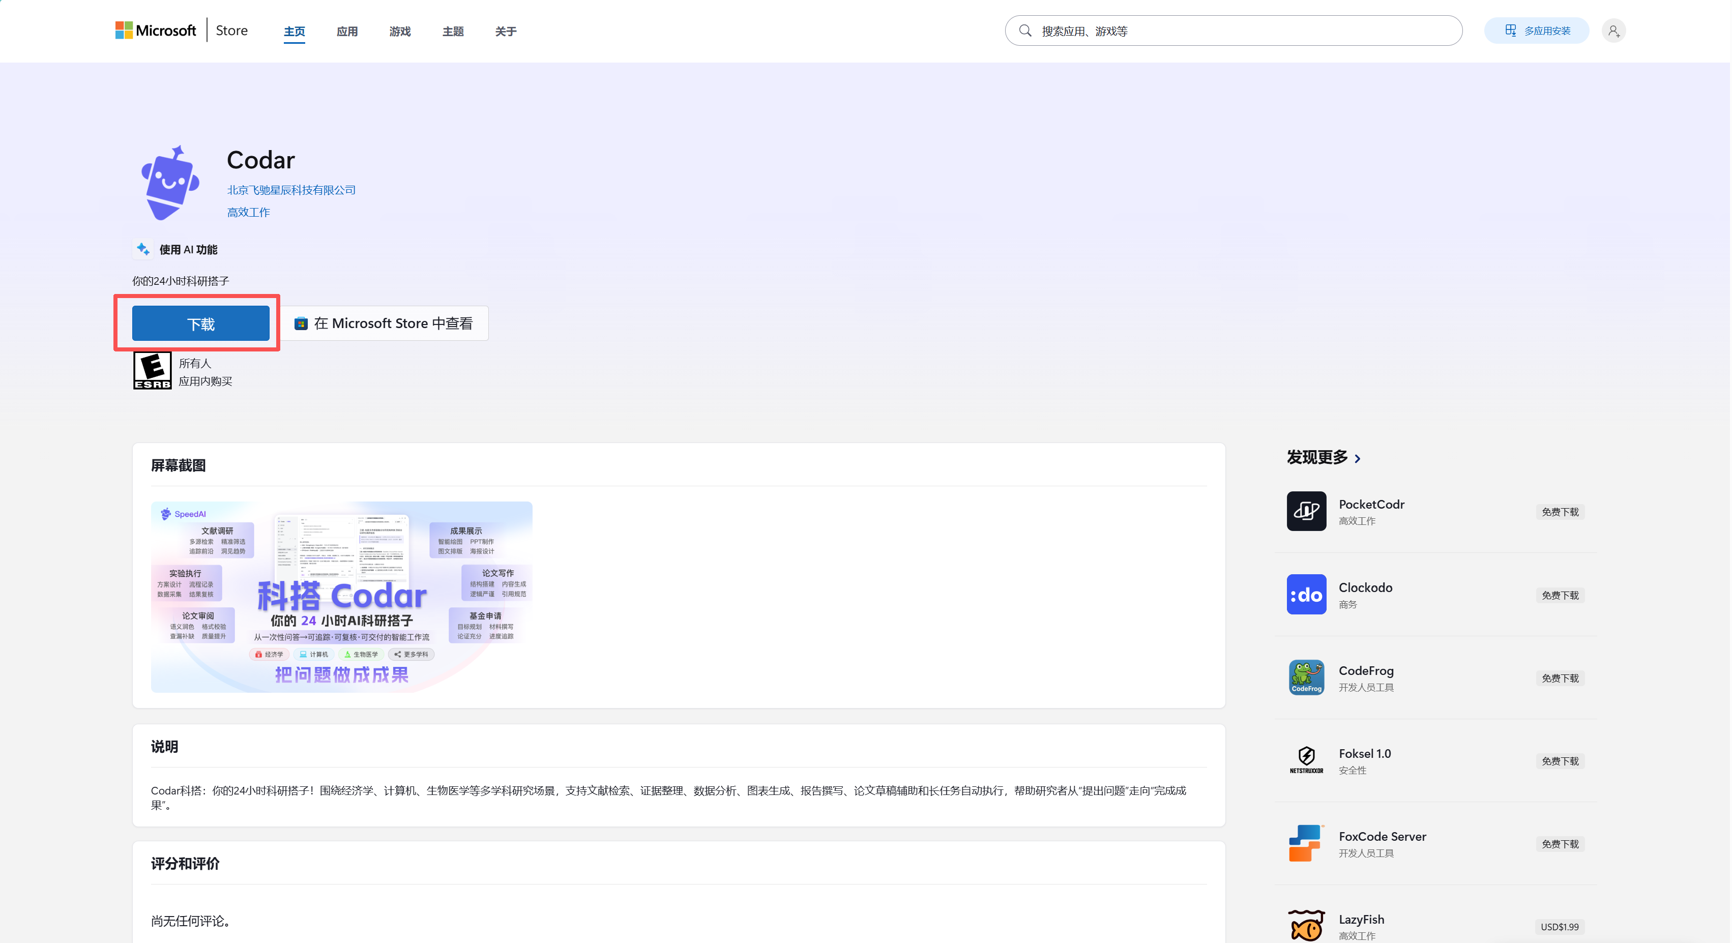Viewport: 1732px width, 943px height.
Task: Click 免费下载 for CodeFrog
Action: point(1560,678)
